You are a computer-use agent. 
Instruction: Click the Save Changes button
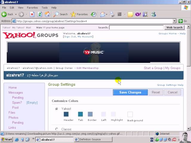[x=130, y=92]
